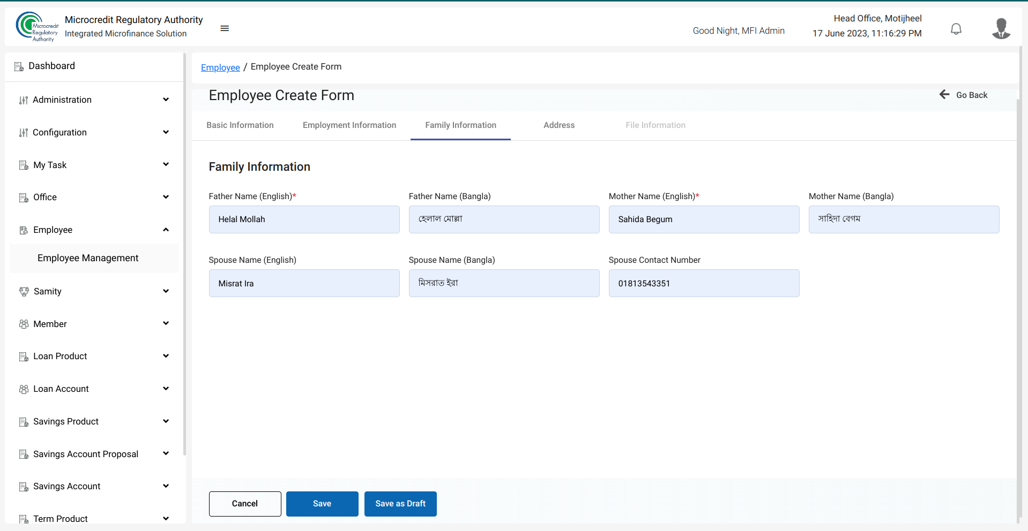The image size is (1028, 531).
Task: Click the Microcredit Regulatory Authority logo
Action: point(37,27)
